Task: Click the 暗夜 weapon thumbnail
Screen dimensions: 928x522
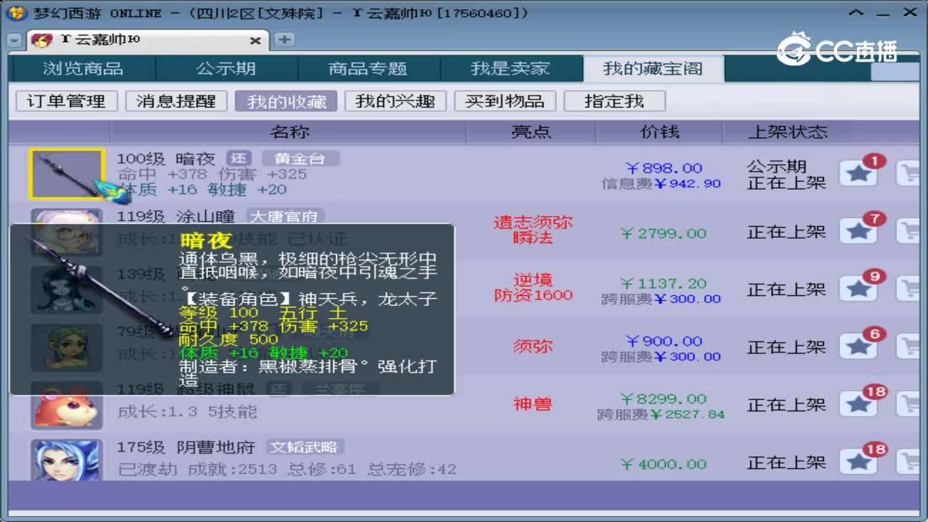Action: pos(67,174)
